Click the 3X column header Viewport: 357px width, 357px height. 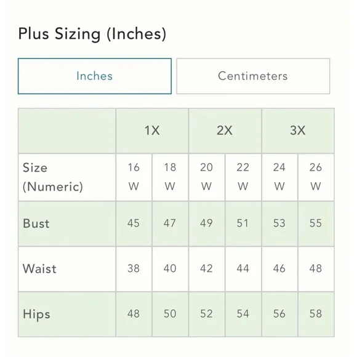[298, 130]
